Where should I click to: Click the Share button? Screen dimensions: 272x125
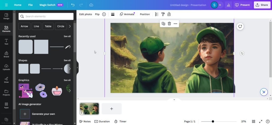(x=262, y=5)
